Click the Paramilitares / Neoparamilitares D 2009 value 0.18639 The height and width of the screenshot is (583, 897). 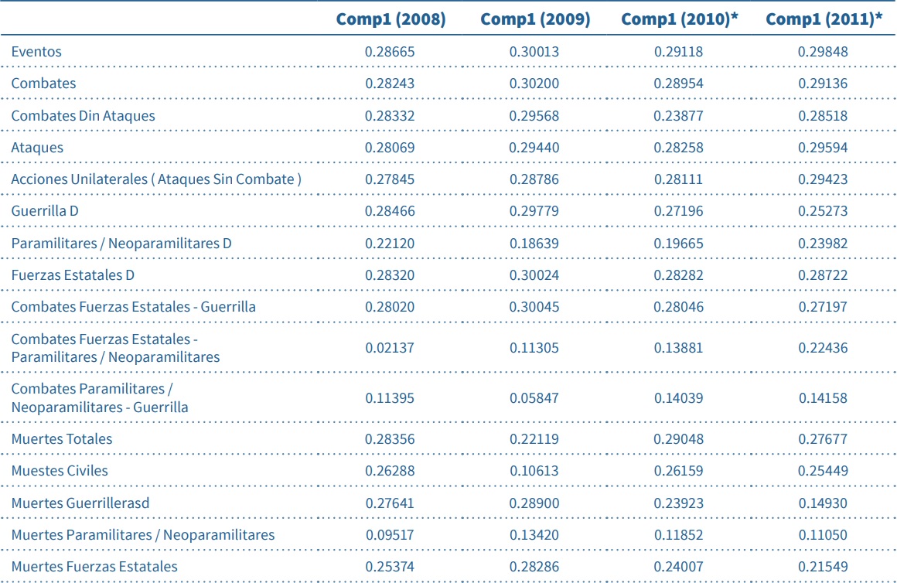click(x=534, y=244)
